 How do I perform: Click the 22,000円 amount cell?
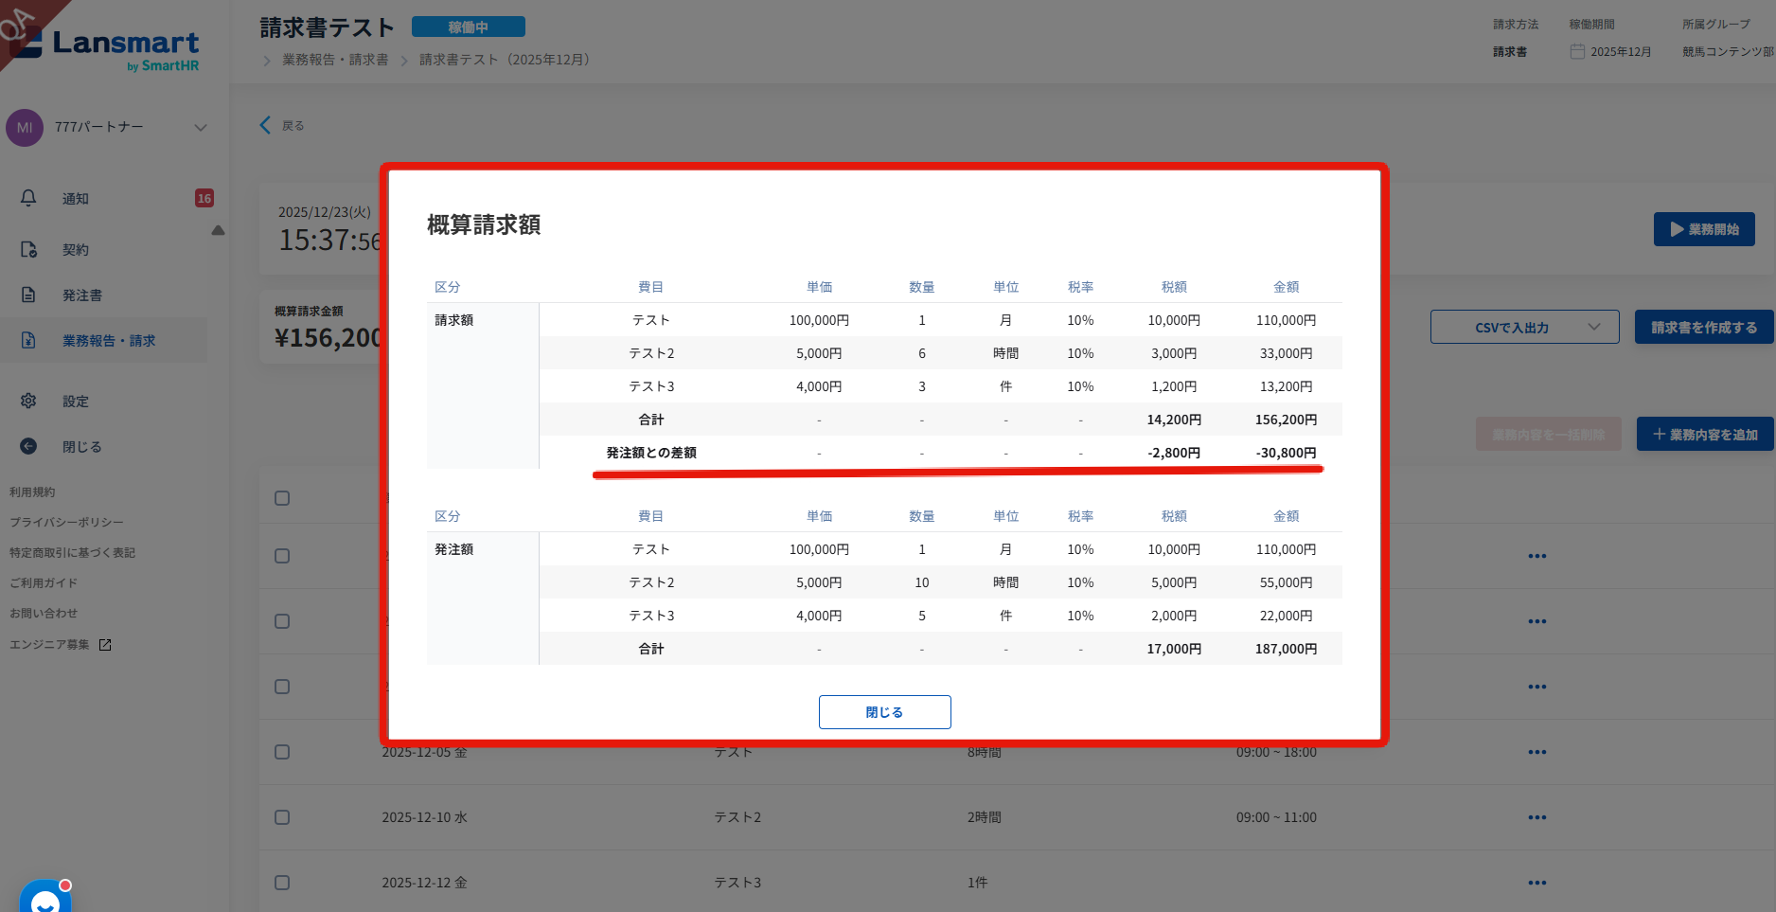[x=1286, y=616]
